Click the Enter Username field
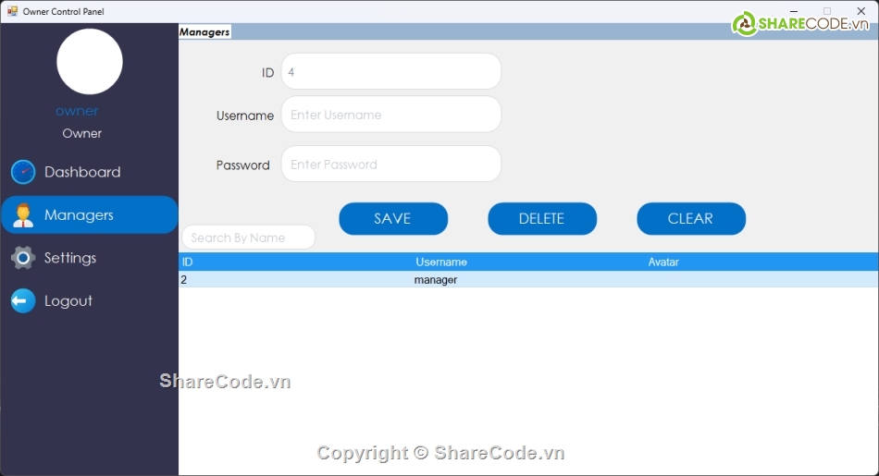This screenshot has height=476, width=879. (x=390, y=115)
